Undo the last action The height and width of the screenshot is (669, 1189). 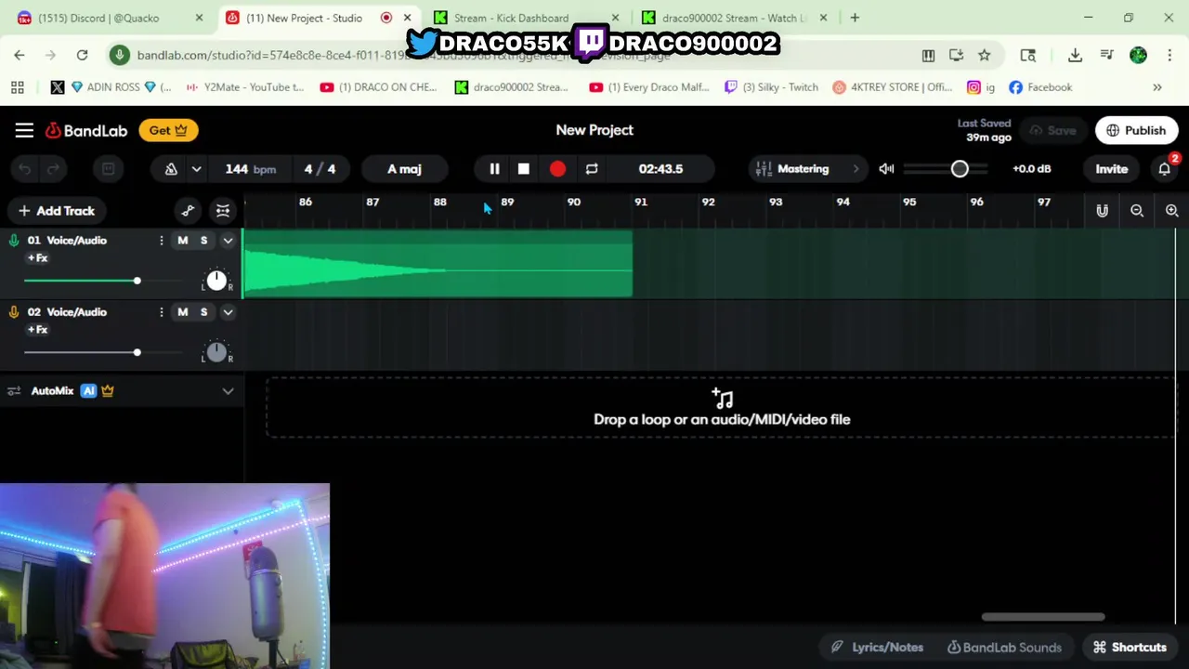point(25,169)
